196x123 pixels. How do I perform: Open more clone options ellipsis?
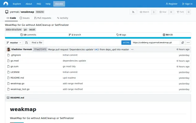click(x=188, y=42)
